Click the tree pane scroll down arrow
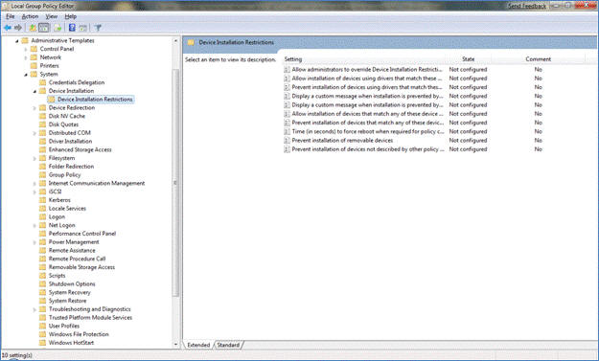 coord(175,344)
